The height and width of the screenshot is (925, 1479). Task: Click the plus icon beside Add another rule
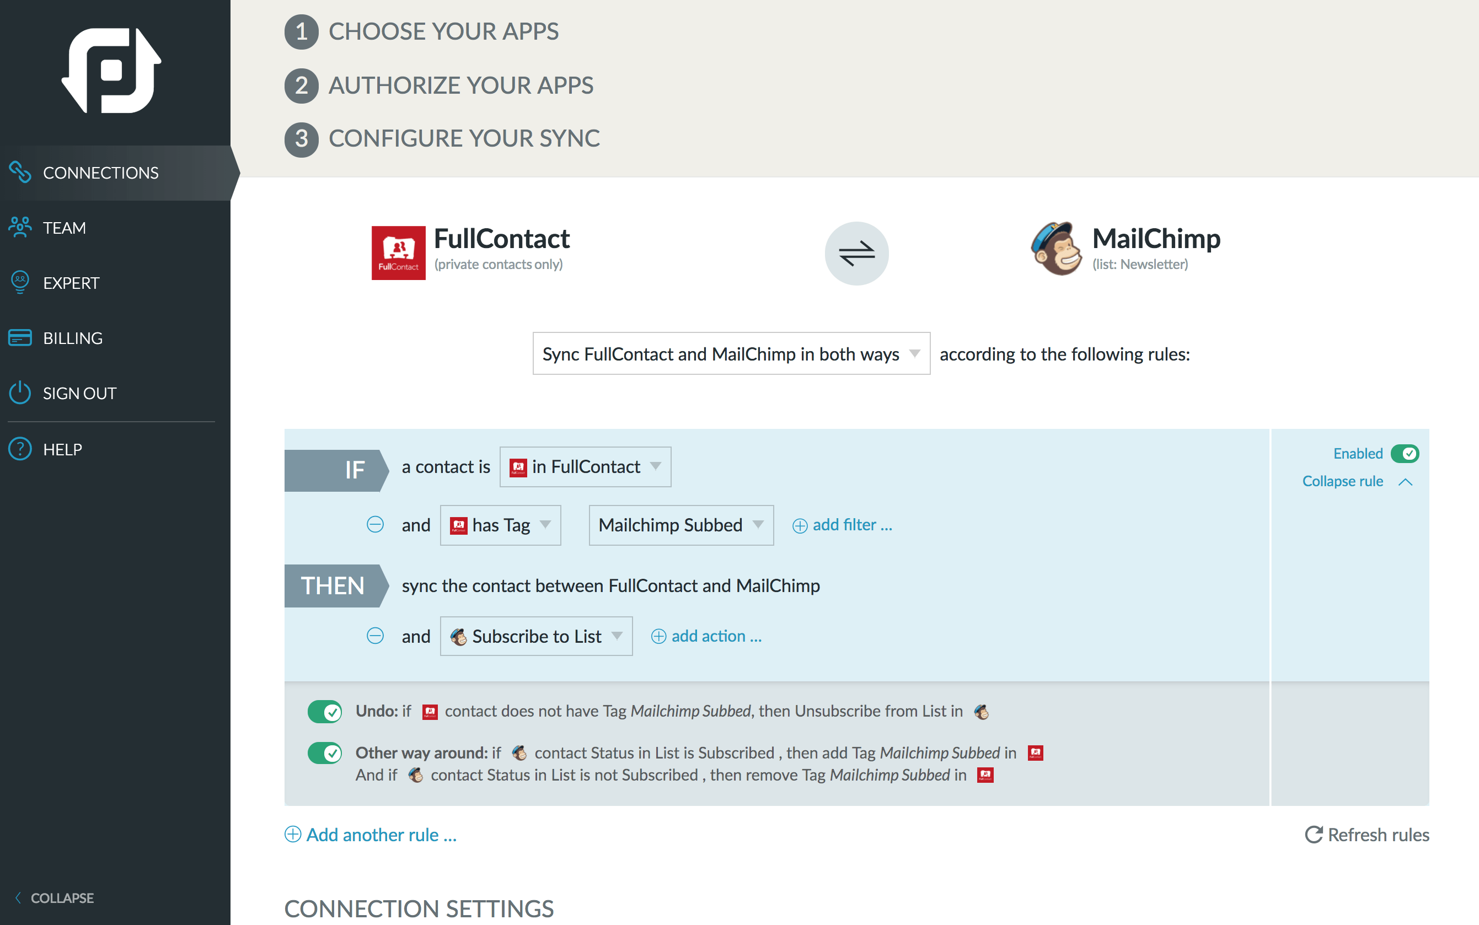(x=293, y=835)
